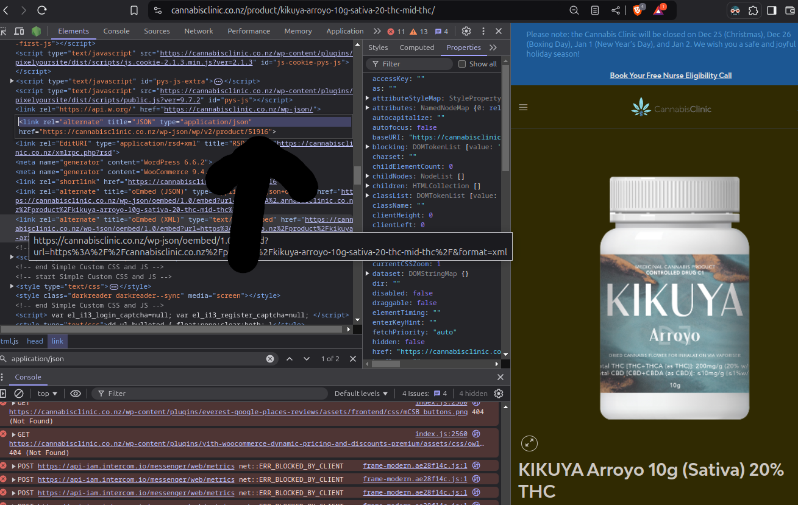The image size is (798, 505).
Task: Expand product image with the zoom icon
Action: click(x=529, y=443)
